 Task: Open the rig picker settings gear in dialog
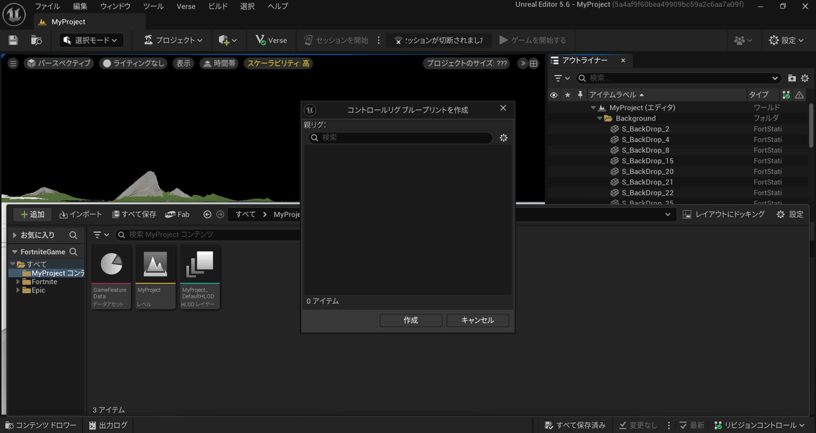click(503, 138)
